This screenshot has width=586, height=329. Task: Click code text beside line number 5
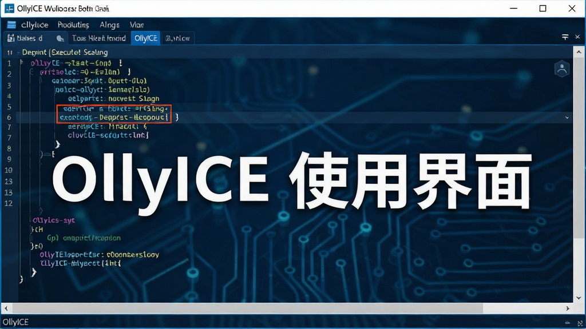coord(115,109)
